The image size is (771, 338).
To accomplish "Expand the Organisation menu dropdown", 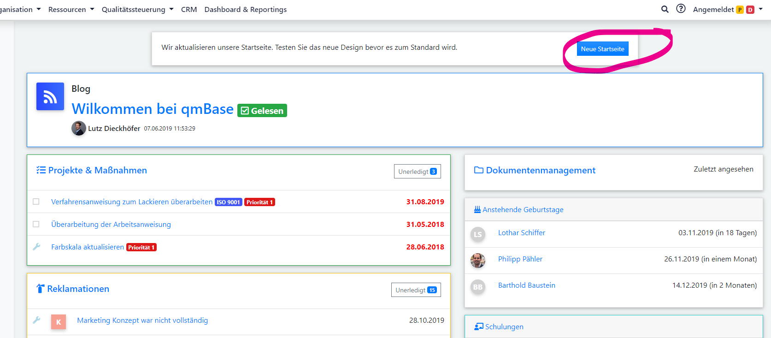I will point(21,9).
